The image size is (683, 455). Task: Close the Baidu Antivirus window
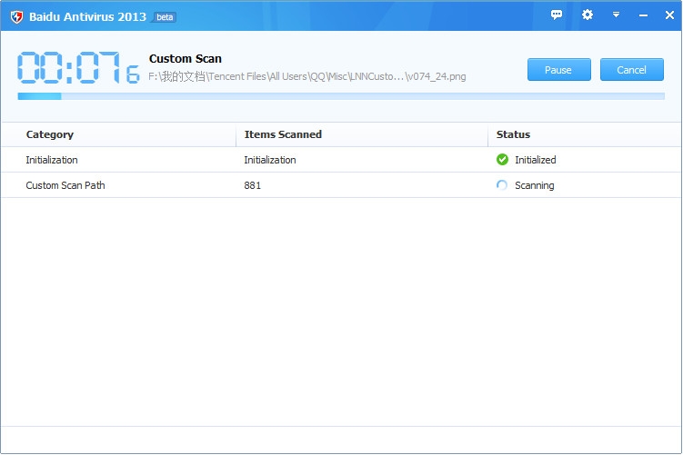(669, 15)
